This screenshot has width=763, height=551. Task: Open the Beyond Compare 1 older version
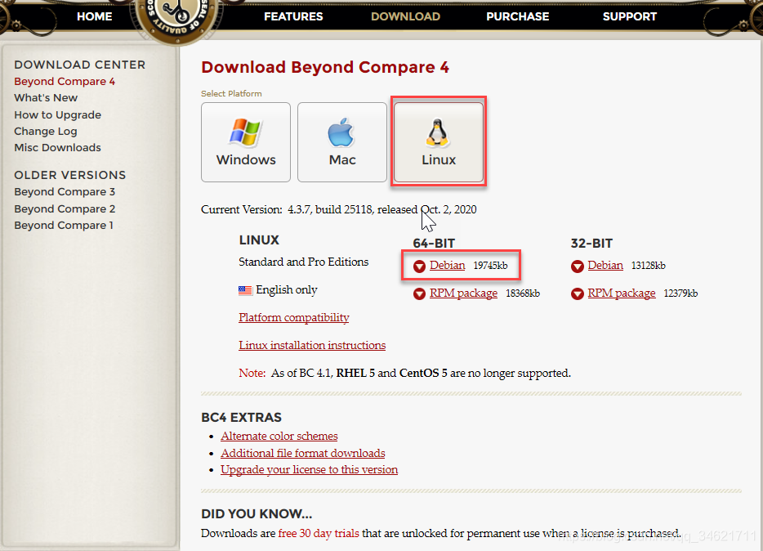(63, 226)
